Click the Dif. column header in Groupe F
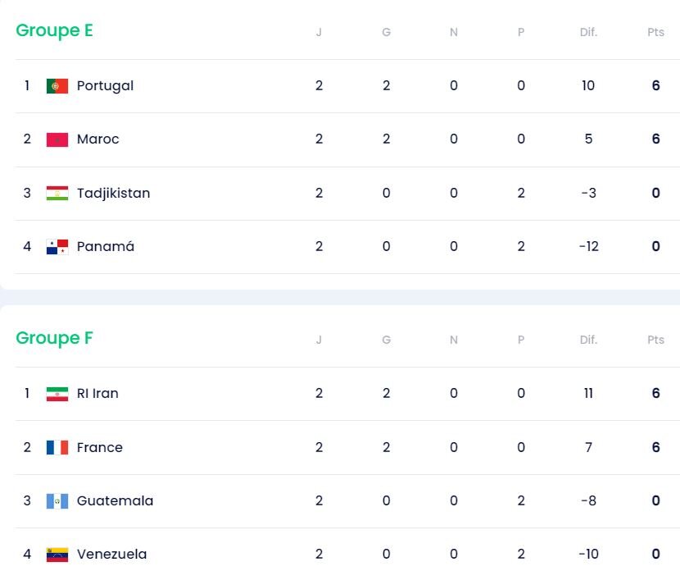This screenshot has height=571, width=680. pos(588,340)
